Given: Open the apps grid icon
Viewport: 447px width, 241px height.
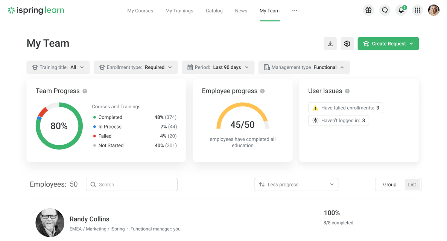Looking at the screenshot, I should coord(417,10).
